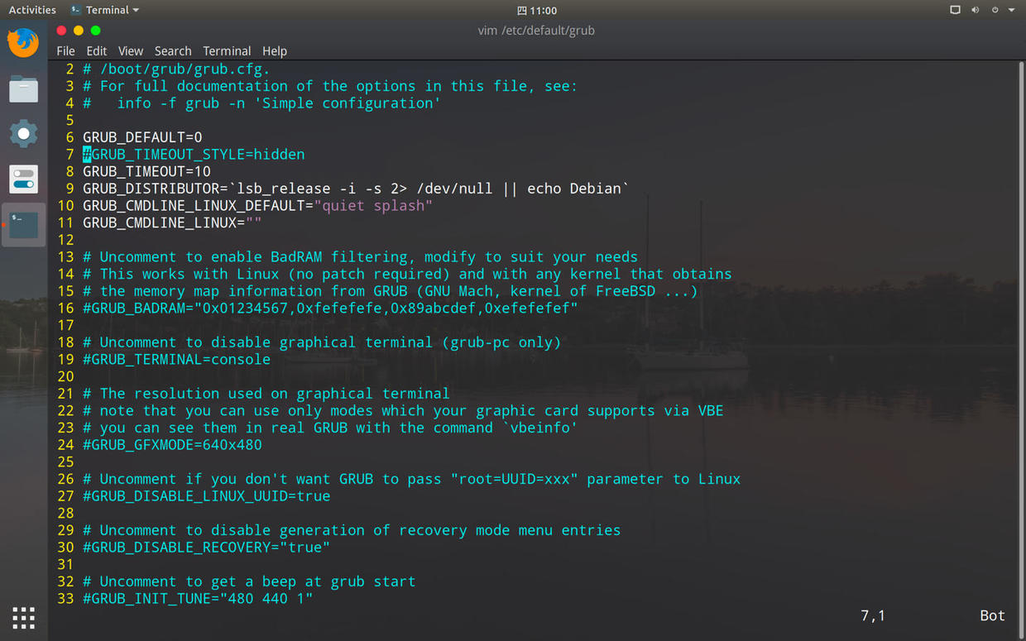Open the Tweaks toggle-switch dock icon

tap(23, 179)
